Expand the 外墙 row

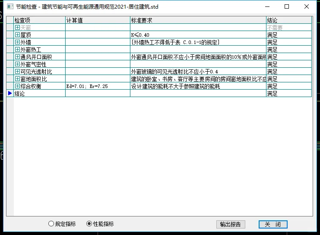(17, 42)
